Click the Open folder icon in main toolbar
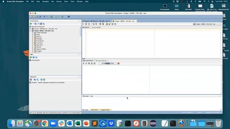The width and height of the screenshot is (230, 129). tap(34, 17)
